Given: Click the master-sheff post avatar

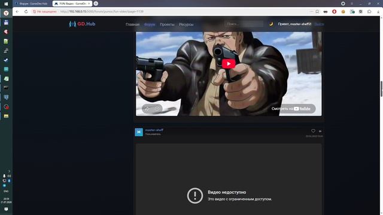Looking at the screenshot, I should tap(139, 132).
